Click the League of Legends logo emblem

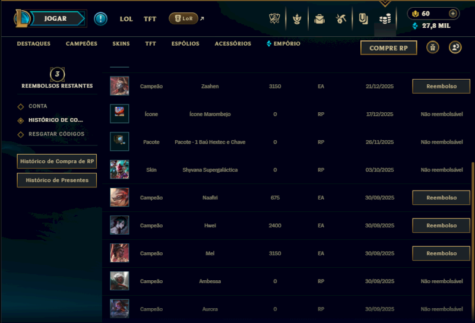[x=22, y=18]
